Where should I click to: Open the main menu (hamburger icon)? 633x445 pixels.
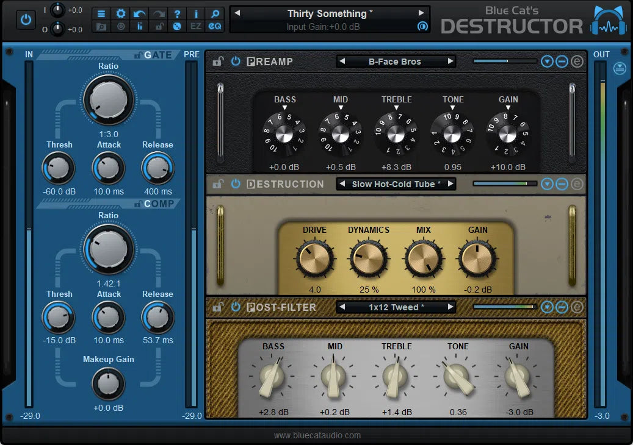pos(101,14)
